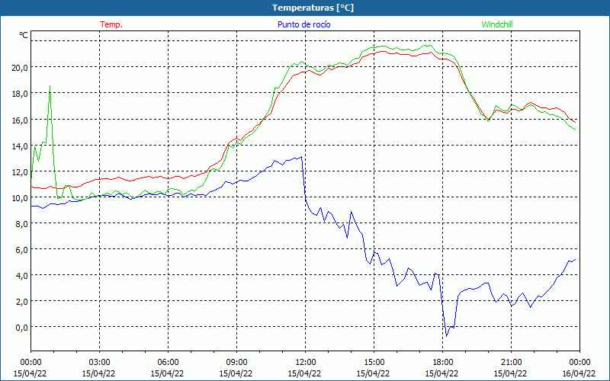Click the 10,0 y-axis label
The image size is (610, 381).
coord(20,197)
